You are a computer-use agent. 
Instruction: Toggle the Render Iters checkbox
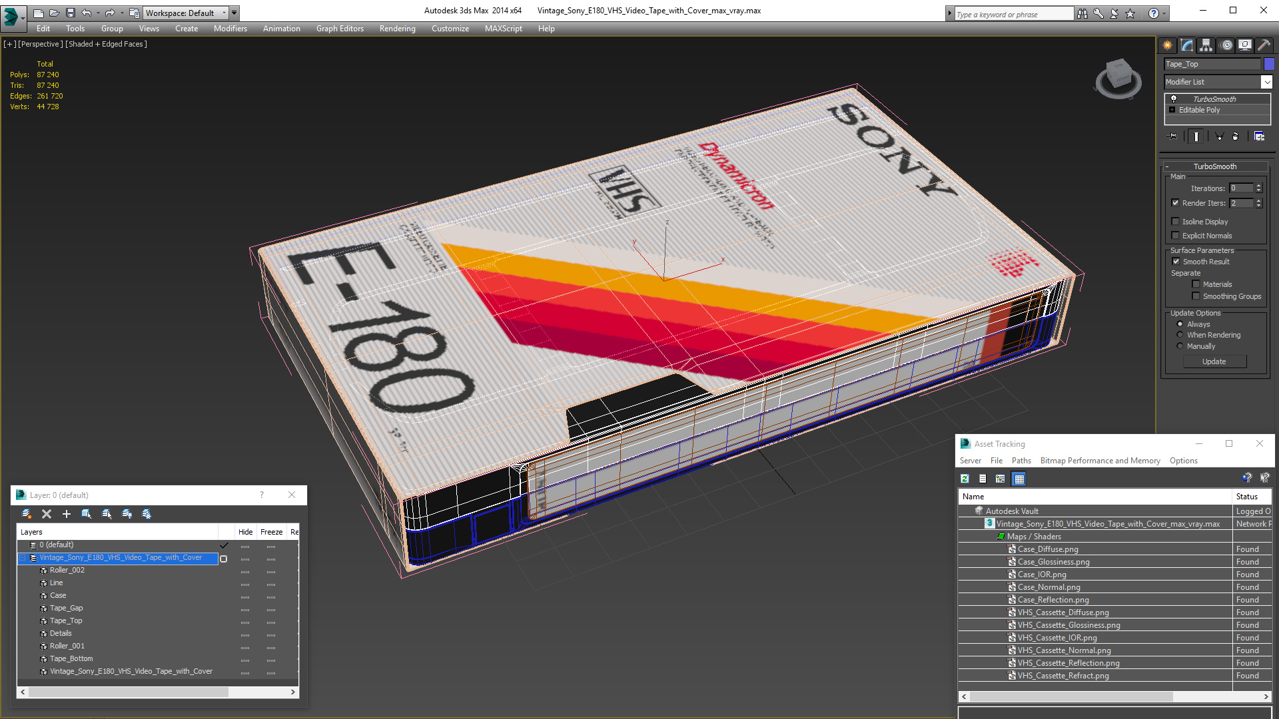pyautogui.click(x=1176, y=203)
